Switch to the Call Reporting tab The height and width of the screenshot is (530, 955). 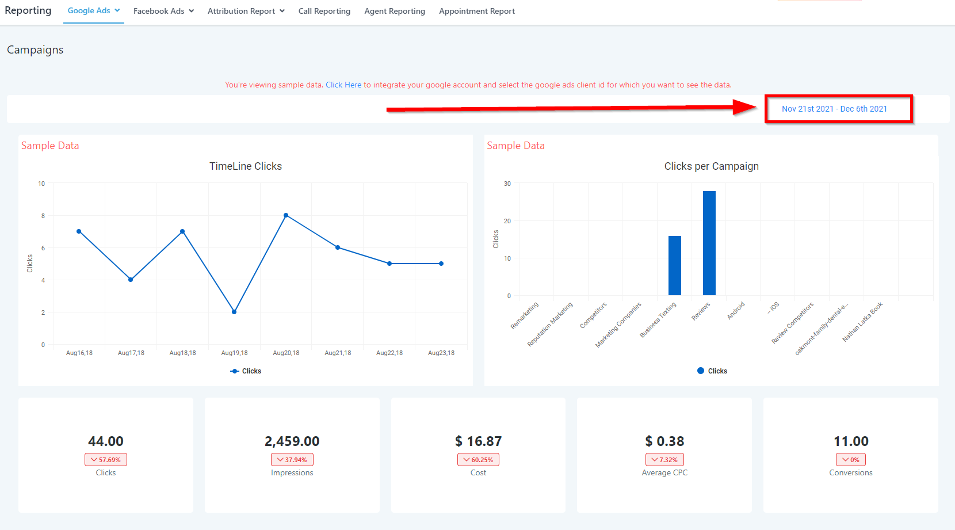(324, 11)
